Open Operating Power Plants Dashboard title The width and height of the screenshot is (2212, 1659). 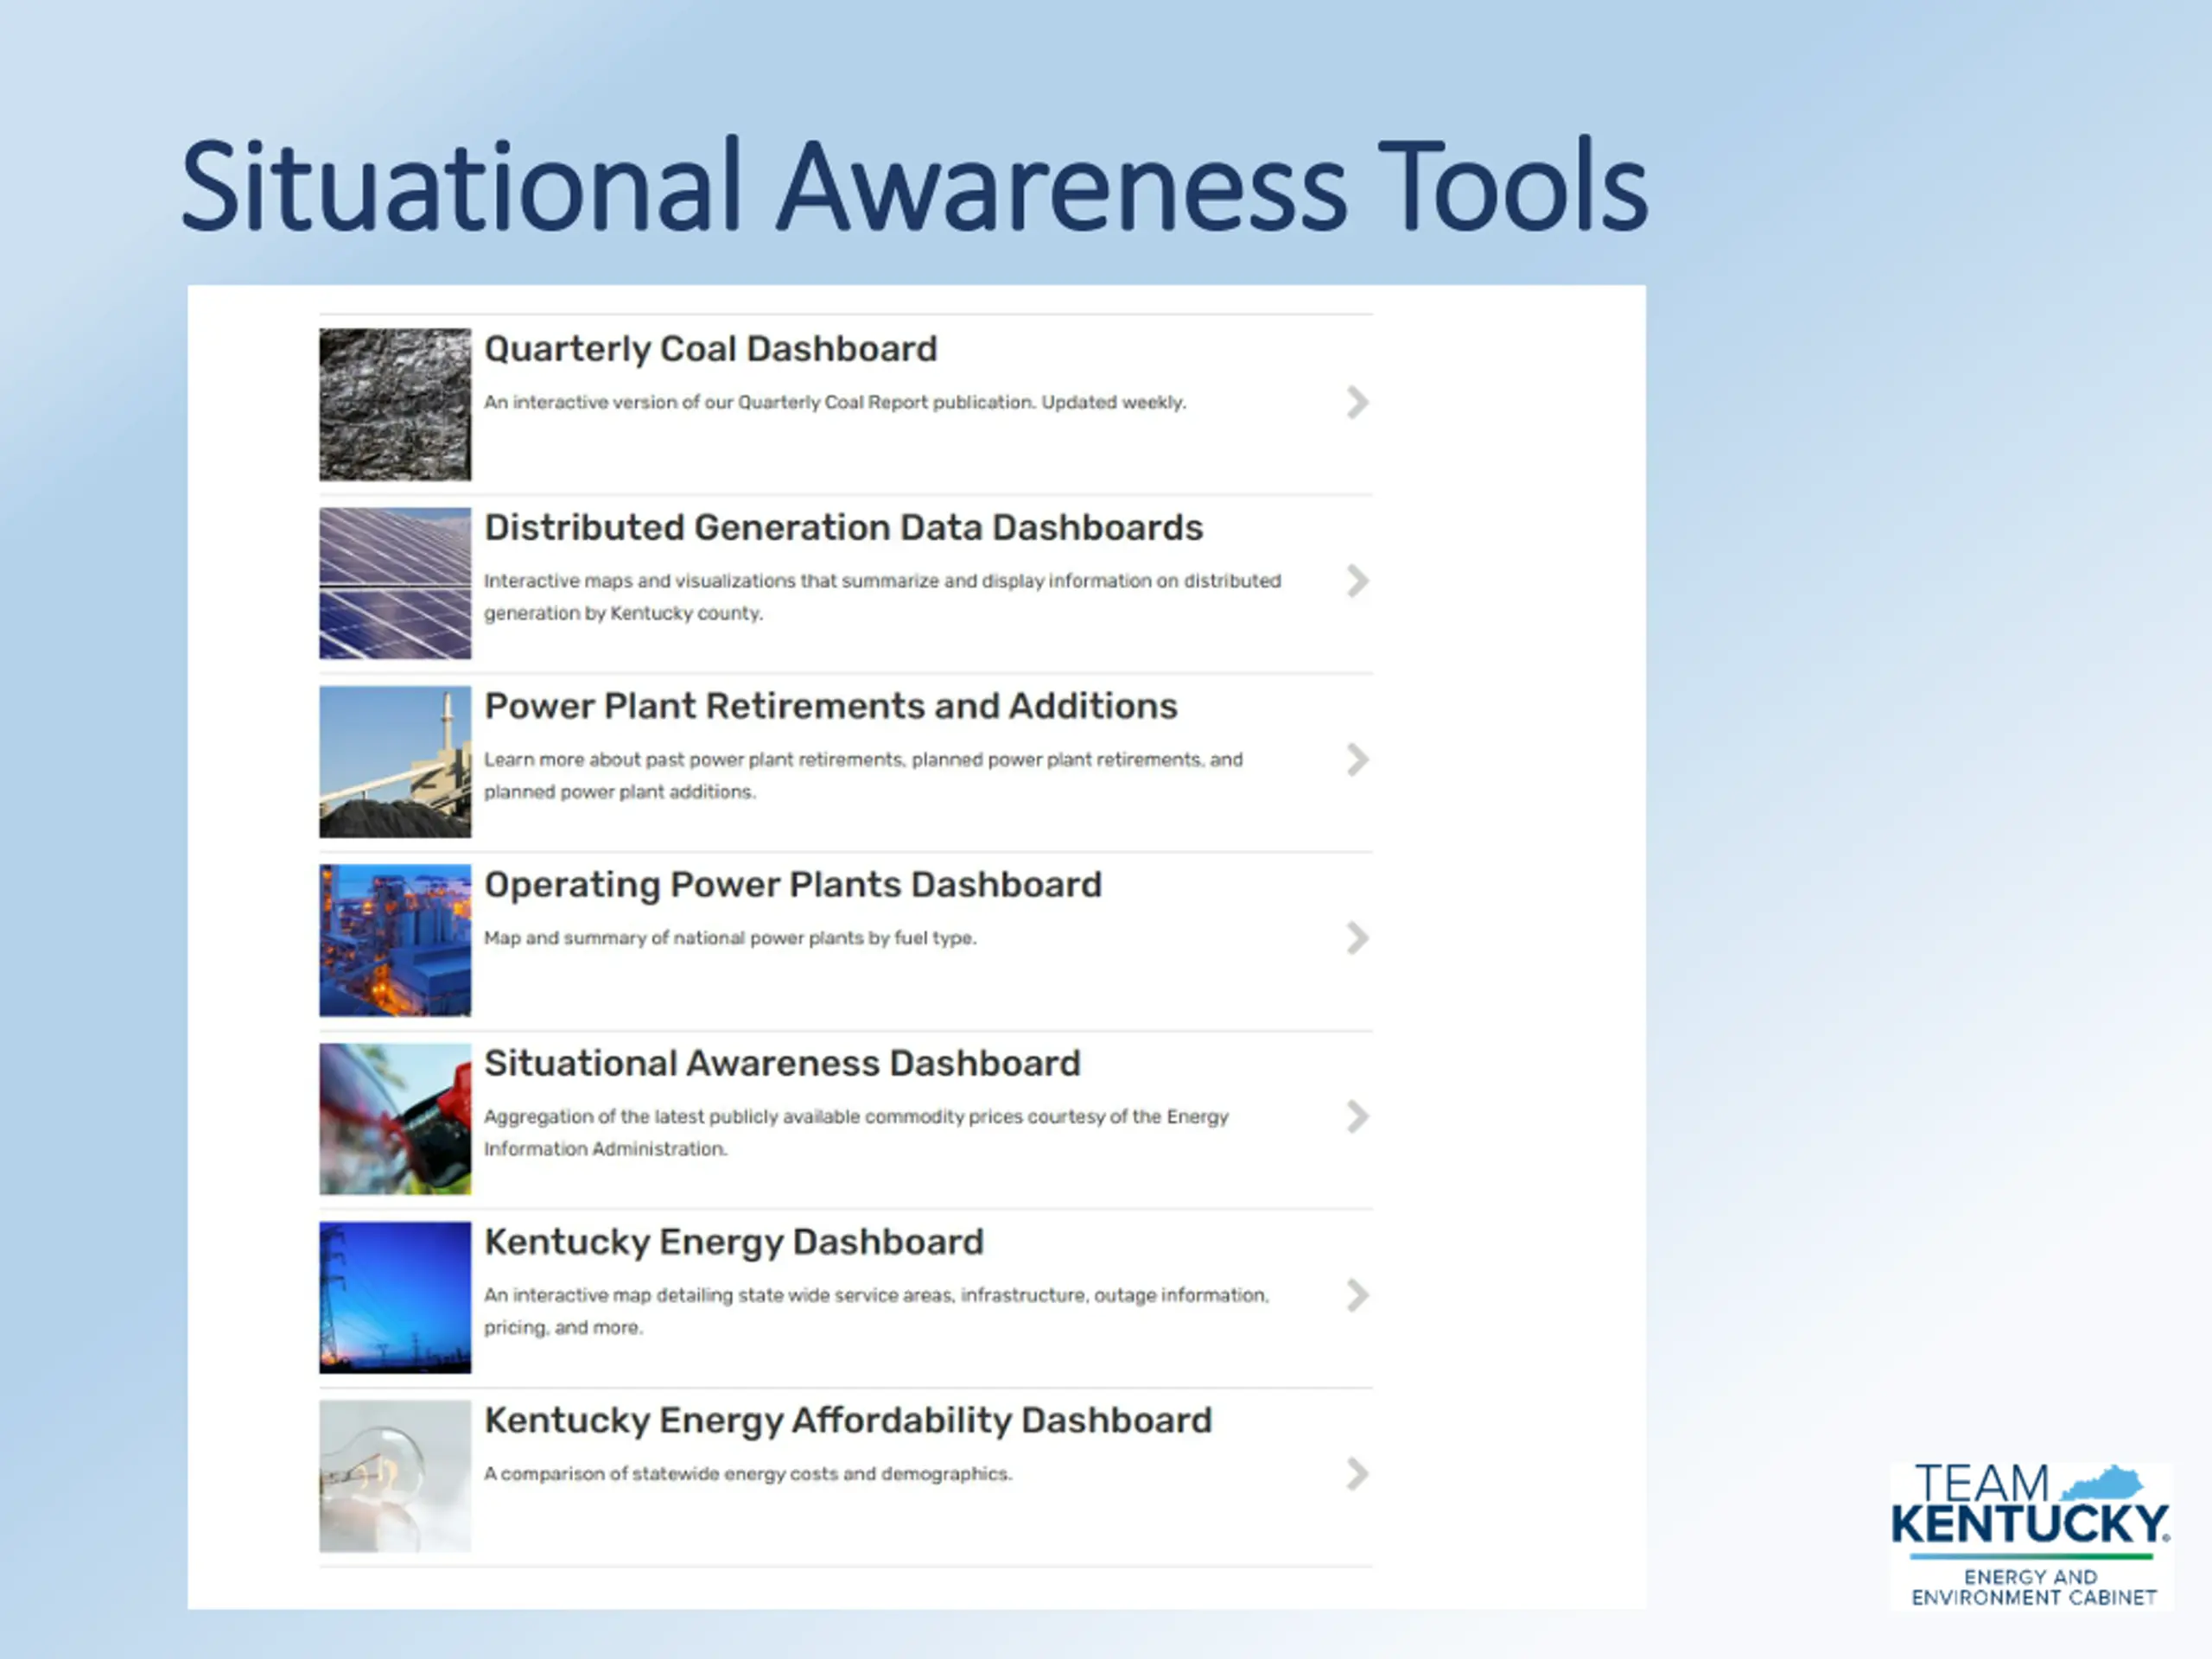(793, 886)
